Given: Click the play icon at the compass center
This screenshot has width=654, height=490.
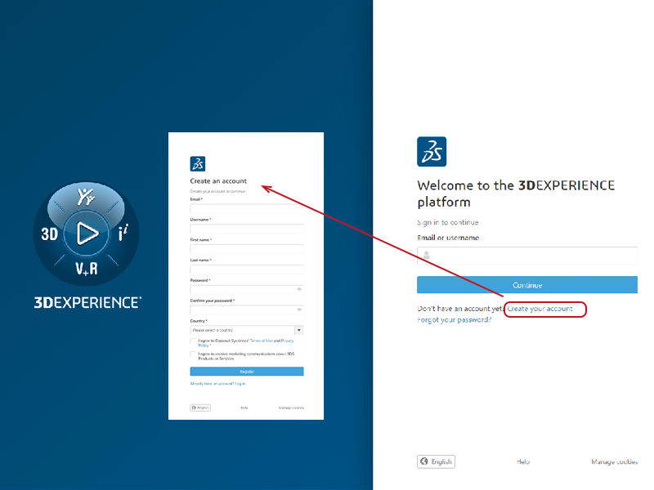Looking at the screenshot, I should [87, 233].
